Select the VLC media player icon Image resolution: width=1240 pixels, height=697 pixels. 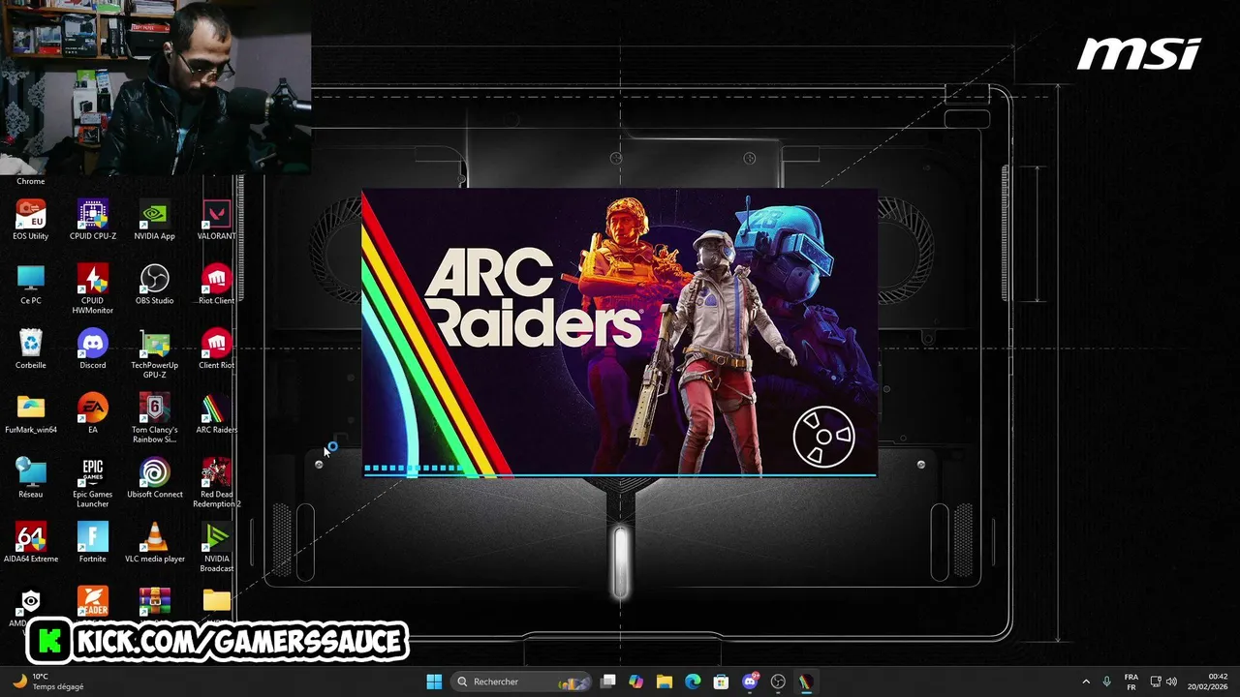tap(154, 542)
